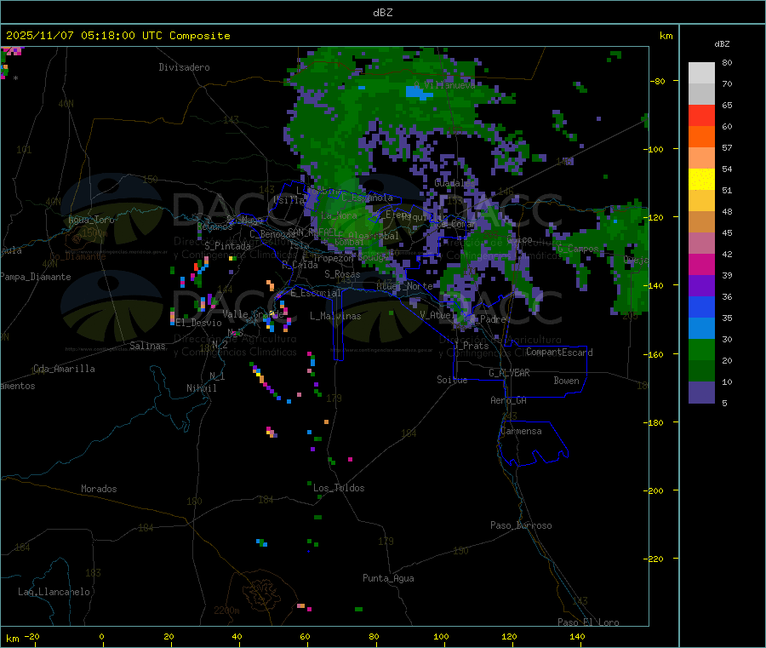766x648 pixels.
Task: Click the Paso_Barroso label
Action: tap(521, 525)
